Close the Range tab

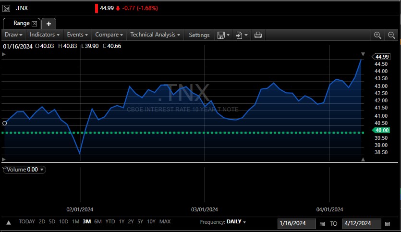tap(35, 23)
